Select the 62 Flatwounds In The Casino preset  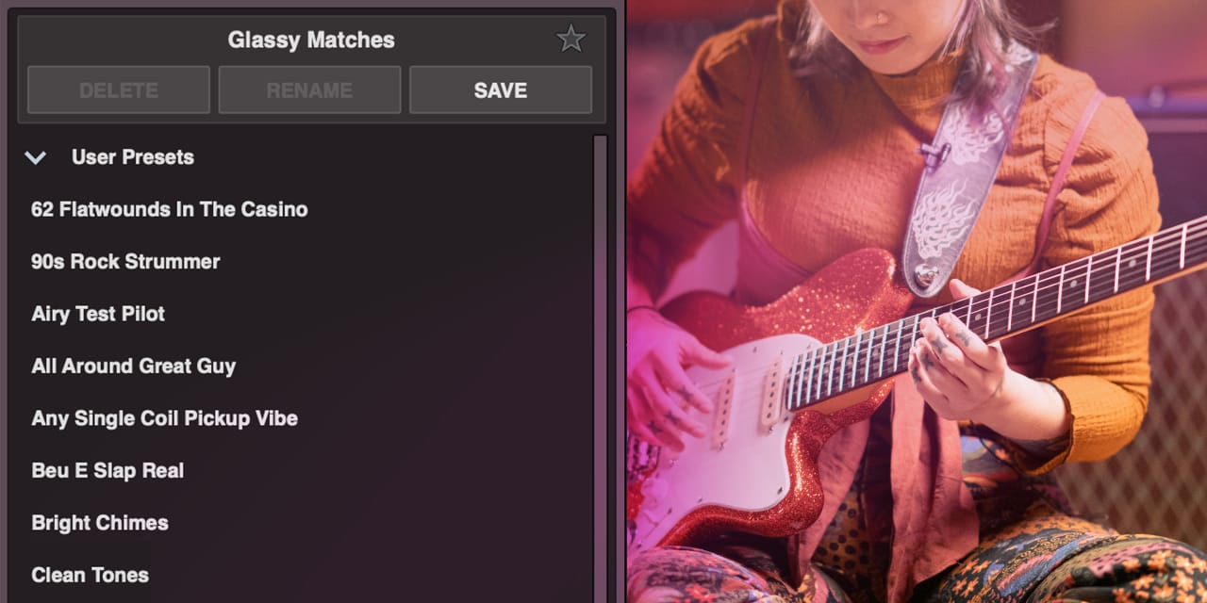[170, 209]
